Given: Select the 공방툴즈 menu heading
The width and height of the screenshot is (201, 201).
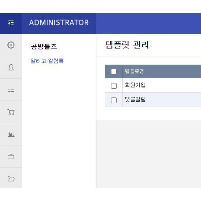Looking at the screenshot, I should pos(44,46).
